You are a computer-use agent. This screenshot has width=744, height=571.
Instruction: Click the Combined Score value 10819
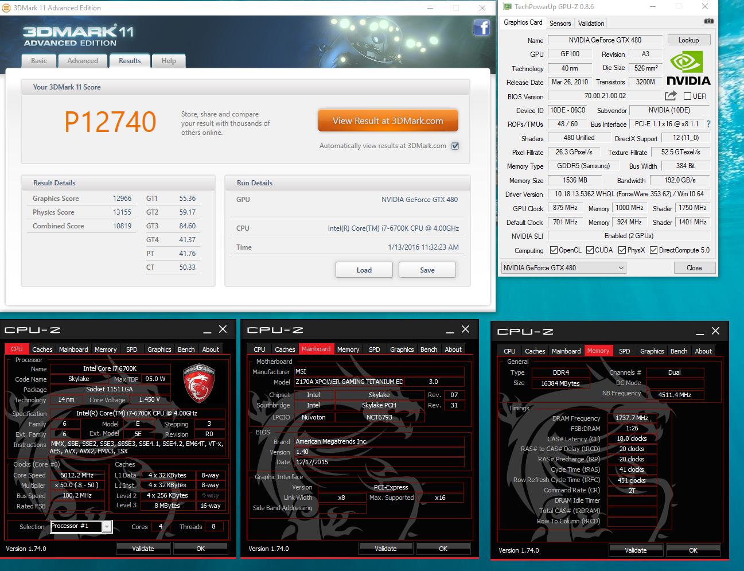tap(122, 226)
